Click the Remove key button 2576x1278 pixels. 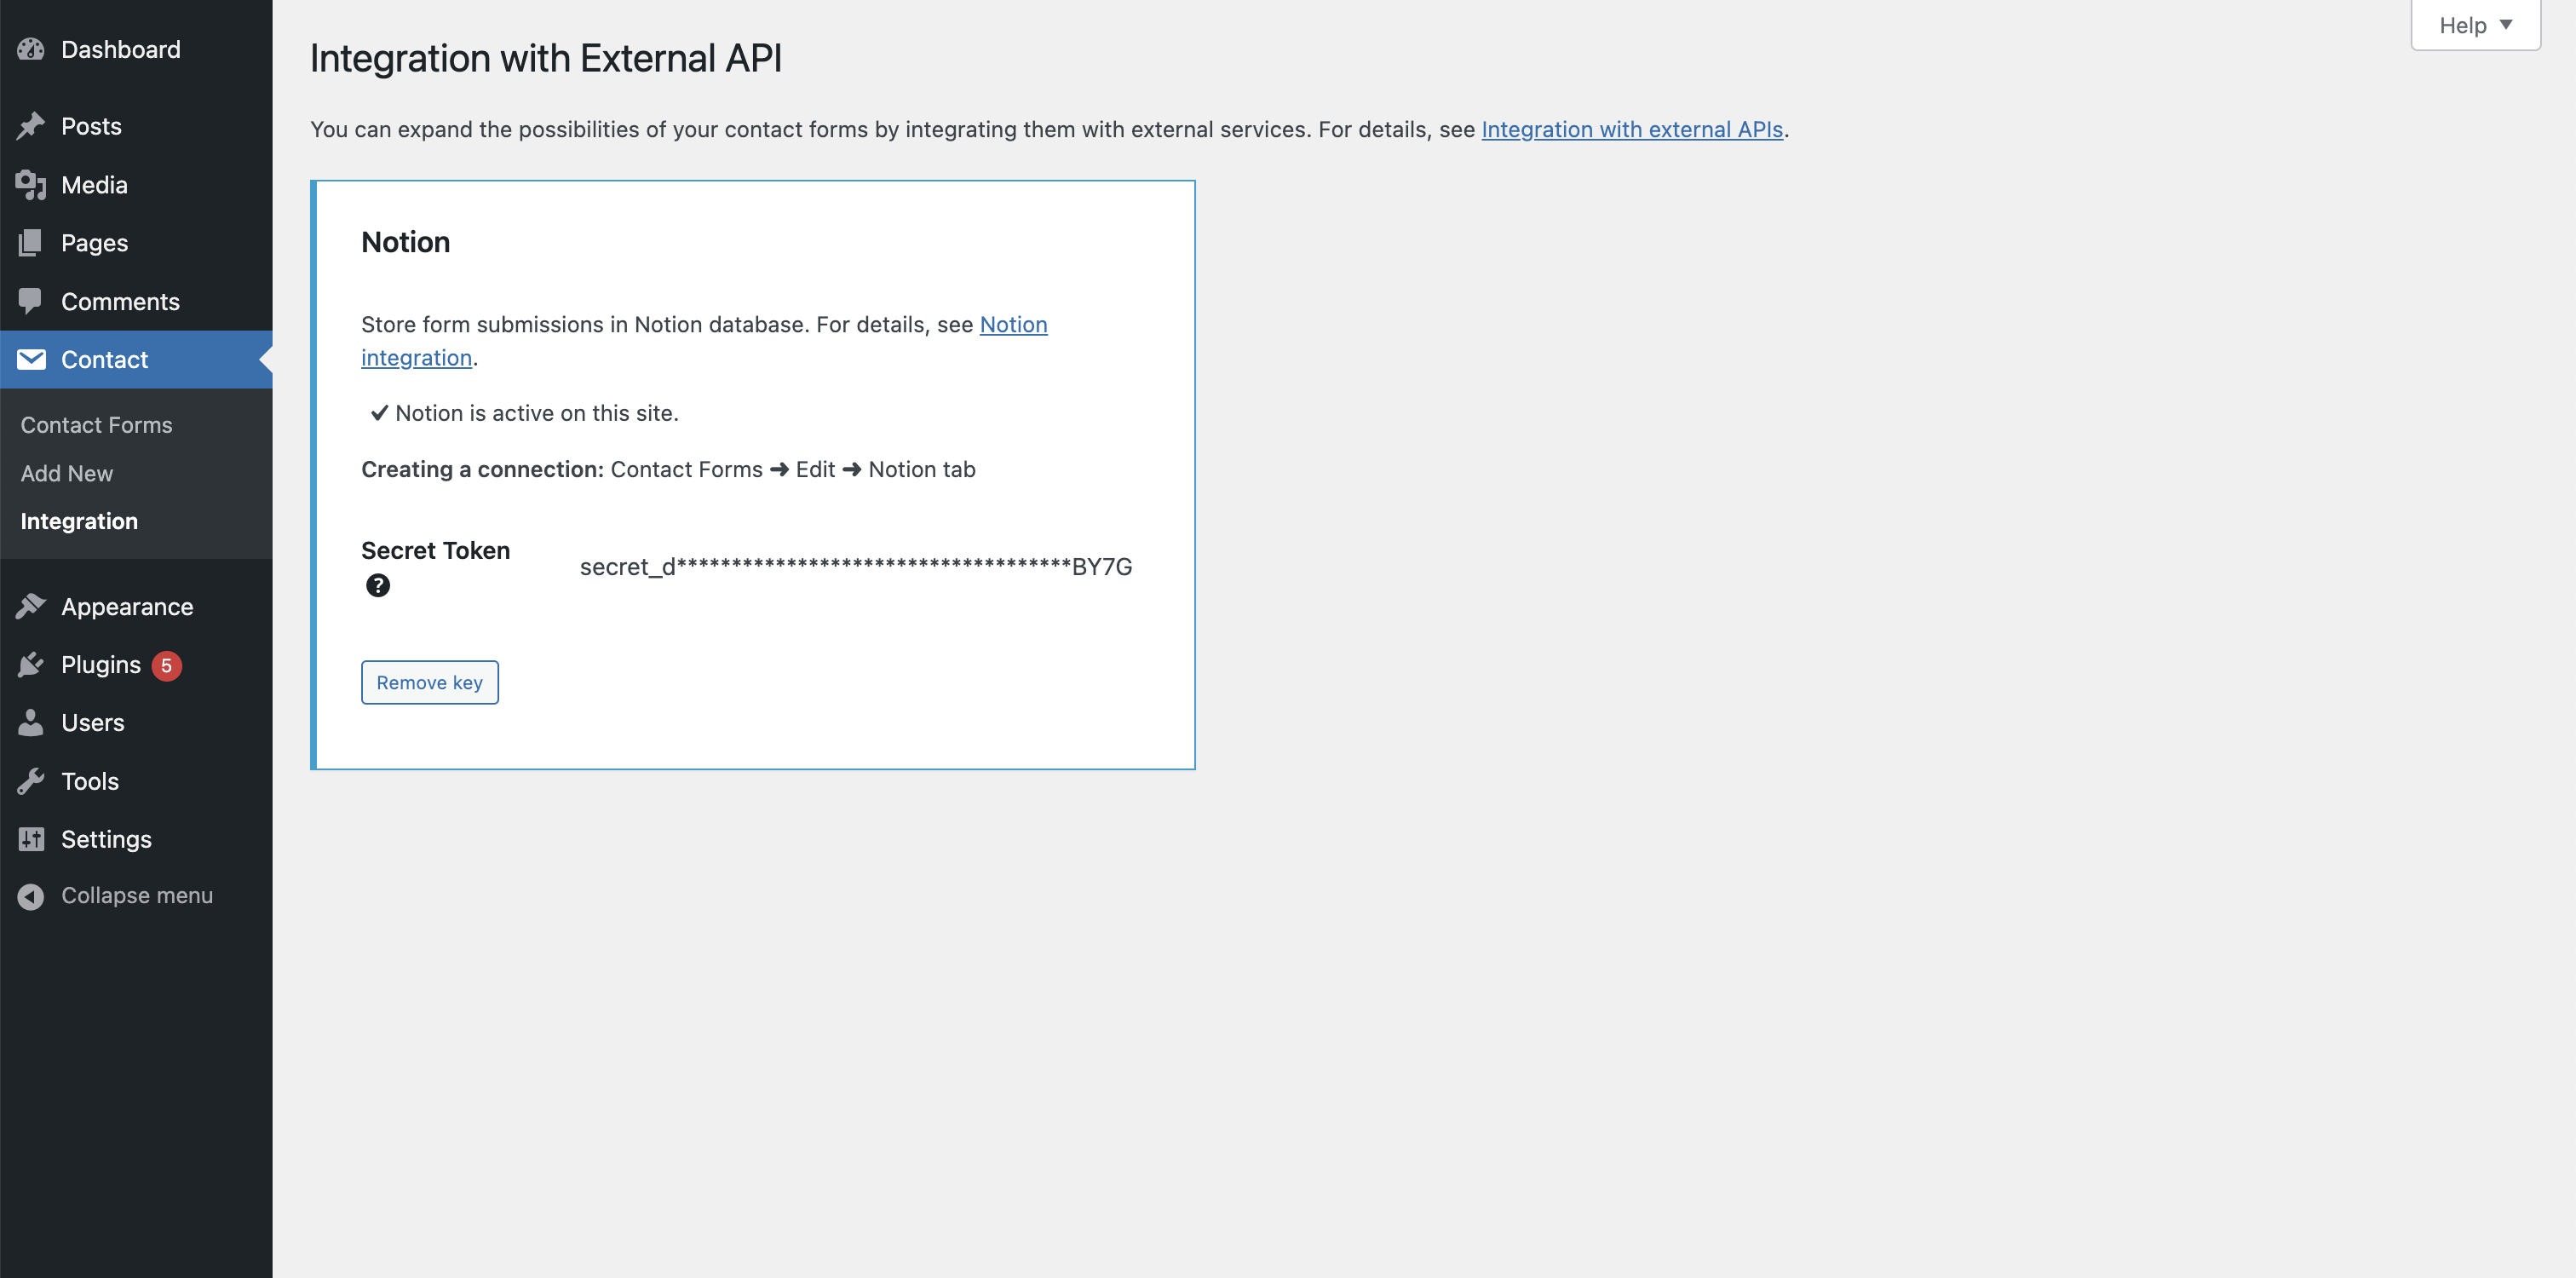coord(430,682)
